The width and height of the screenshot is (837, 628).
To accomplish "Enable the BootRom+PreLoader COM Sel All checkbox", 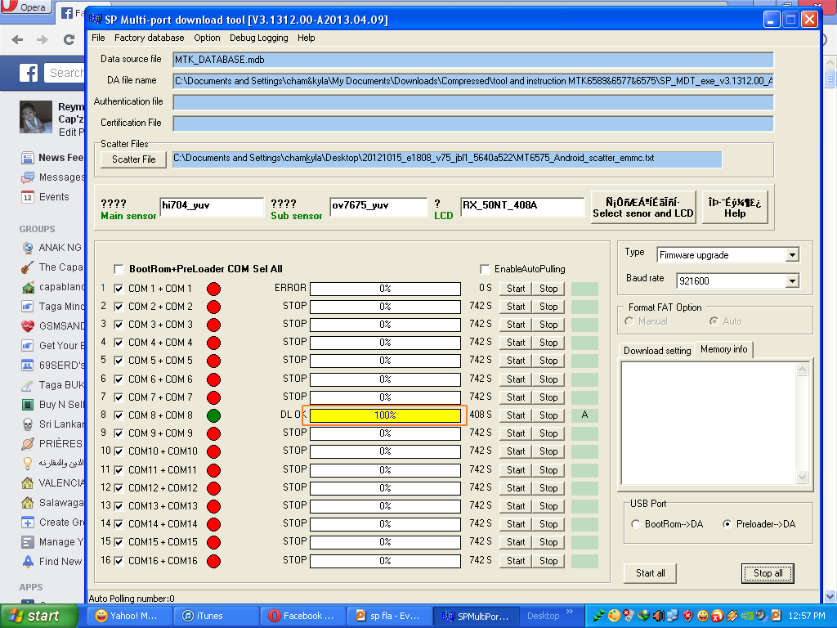I will coord(119,269).
